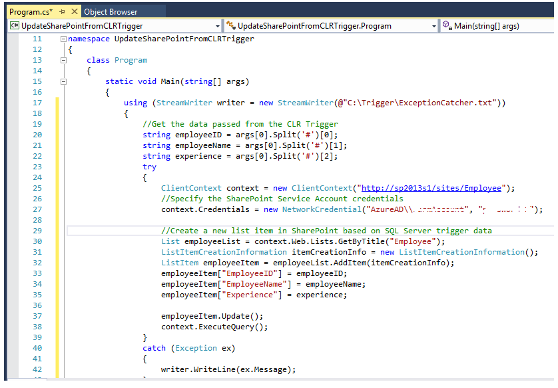
Task: Click the 'Specify the SharePoint Service Account credentials' comment
Action: 282,199
